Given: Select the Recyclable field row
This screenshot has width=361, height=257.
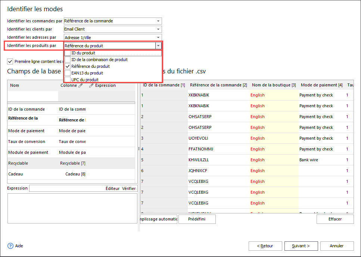Looking at the screenshot, I should (71, 163).
